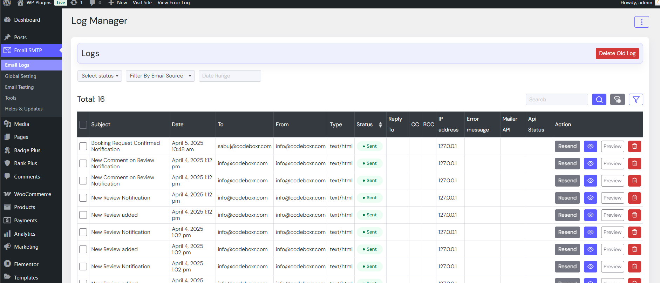660x283 pixels.
Task: Click the blue search magnifier button
Action: tap(599, 100)
